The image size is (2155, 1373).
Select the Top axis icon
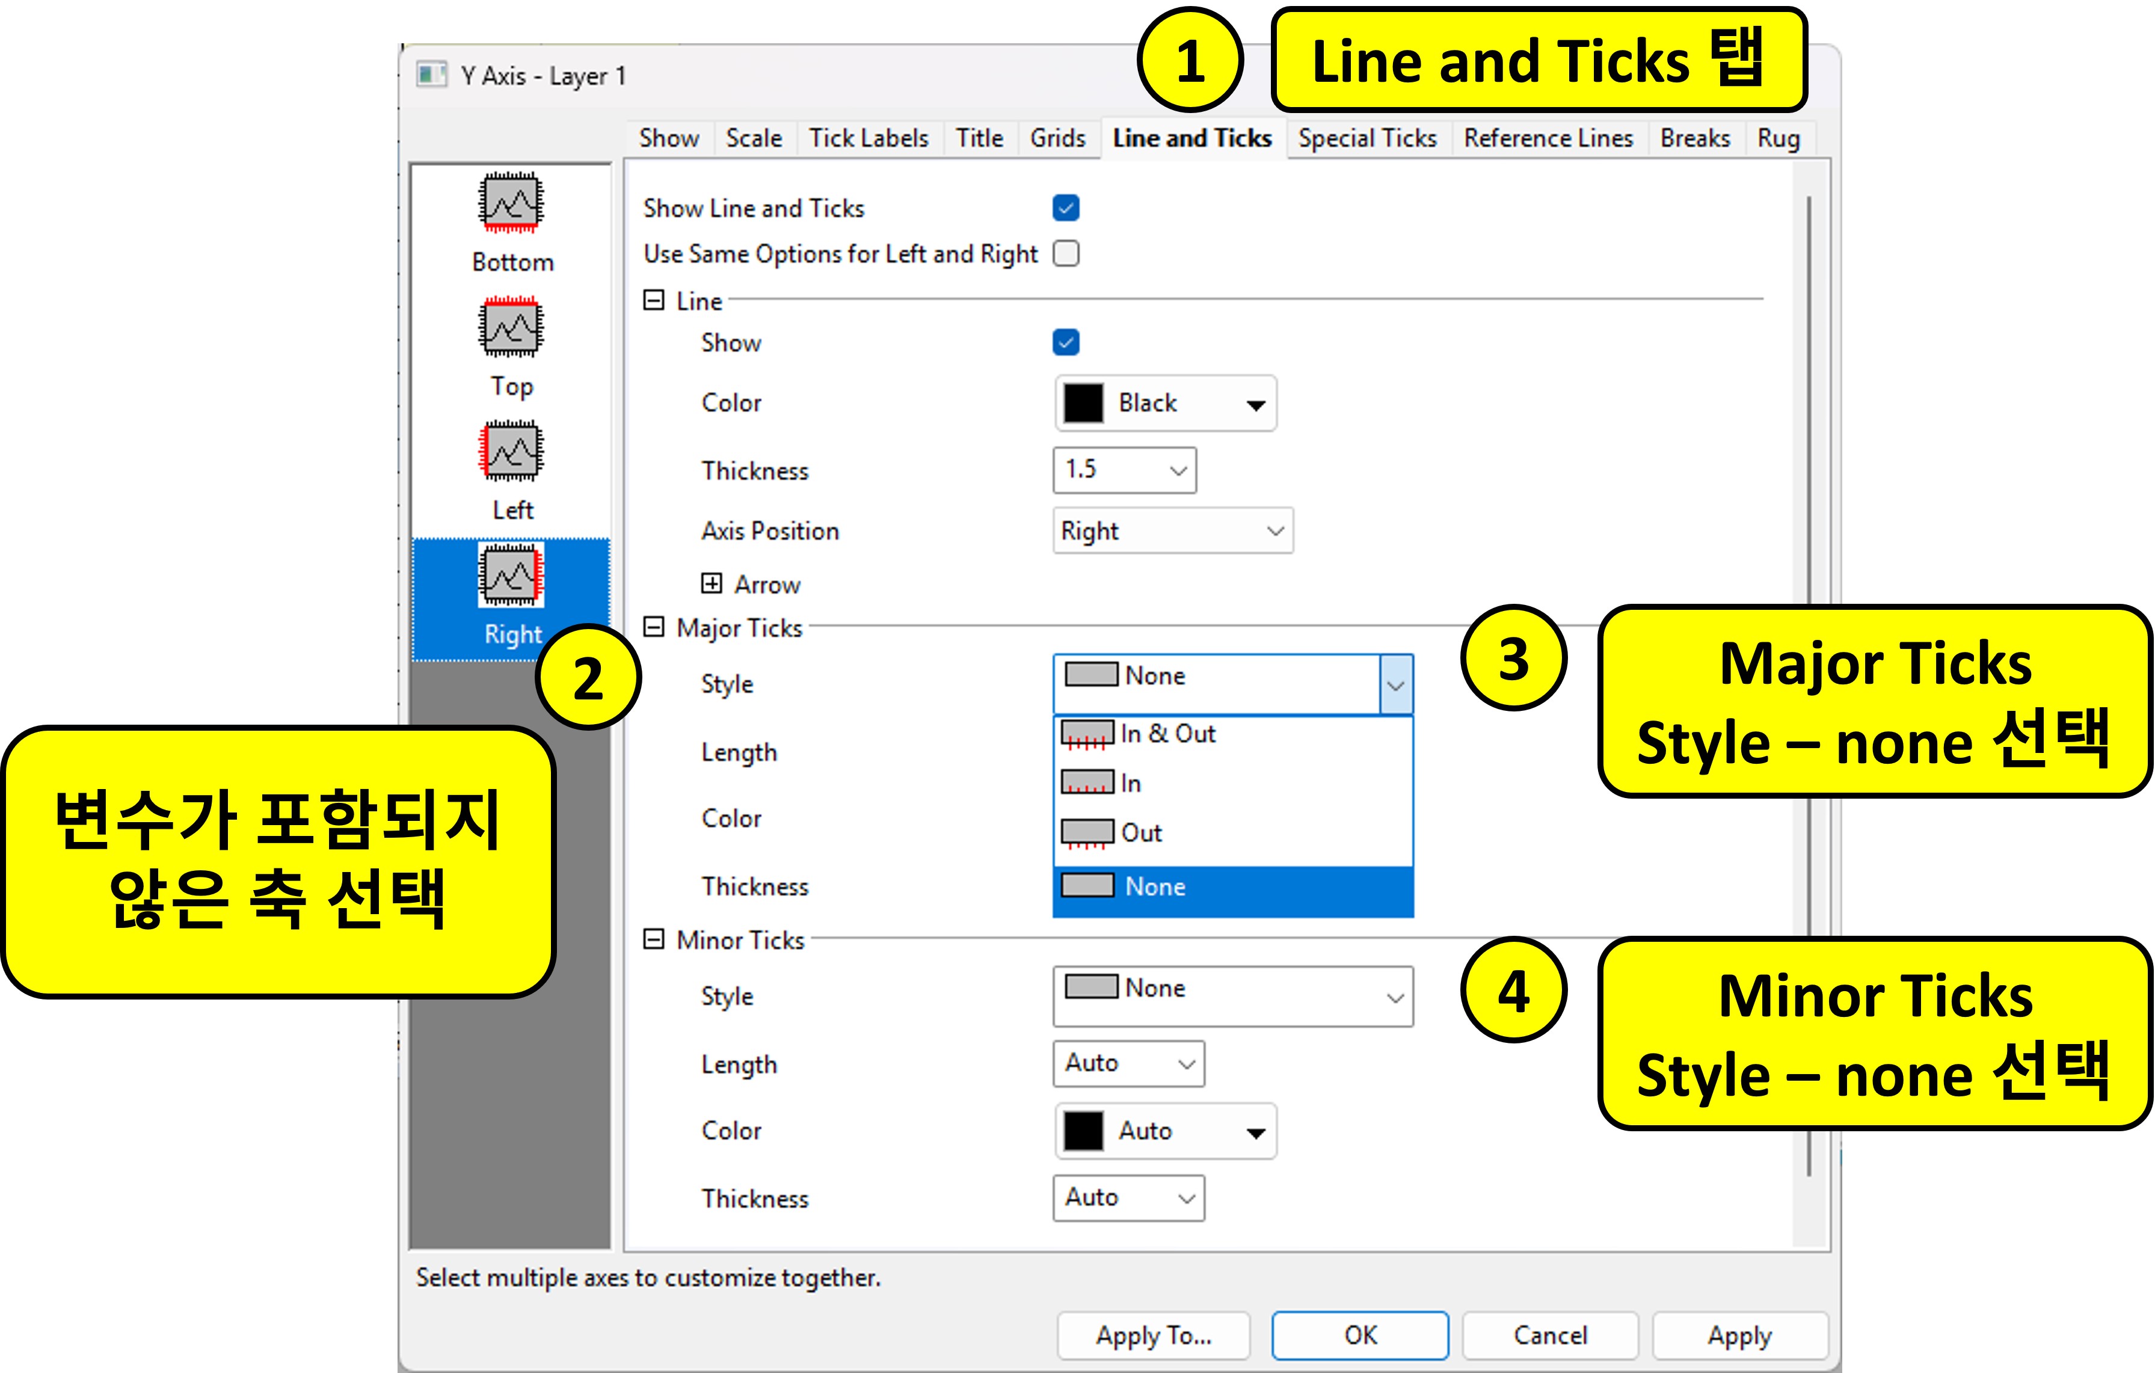click(510, 328)
